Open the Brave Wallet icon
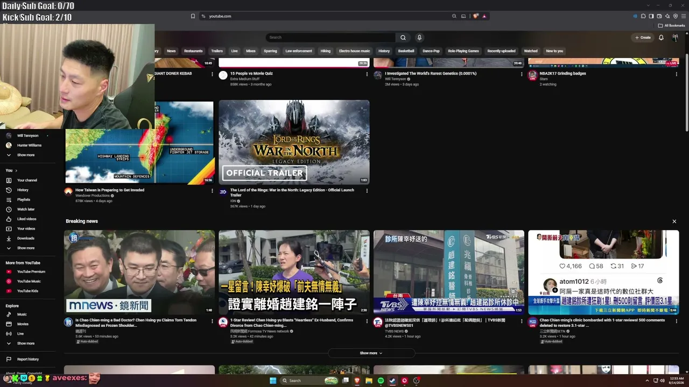Image resolution: width=689 pixels, height=387 pixels. (659, 16)
